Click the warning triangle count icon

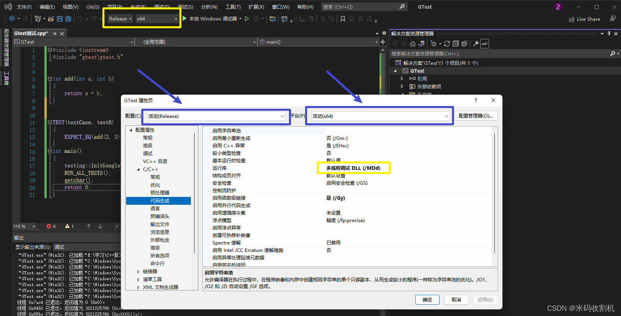pos(67,226)
